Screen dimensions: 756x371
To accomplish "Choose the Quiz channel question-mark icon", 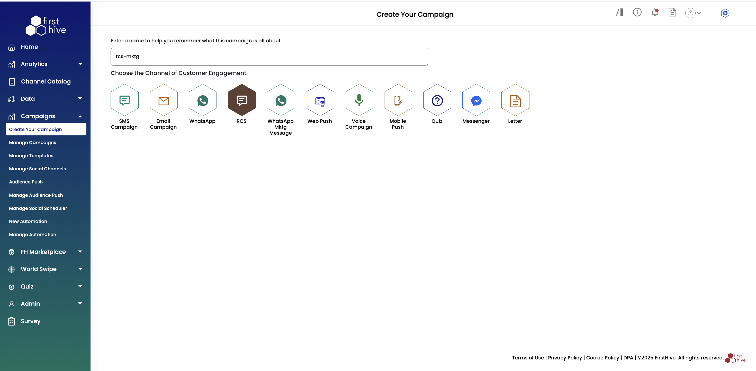I will tap(437, 100).
